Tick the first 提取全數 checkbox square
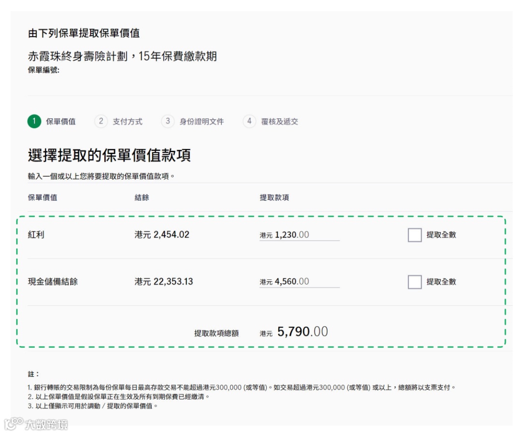This screenshot has height=434, width=522. click(415, 235)
